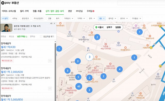Expand the 융자금 dropdown

pyautogui.click(x=112, y=19)
